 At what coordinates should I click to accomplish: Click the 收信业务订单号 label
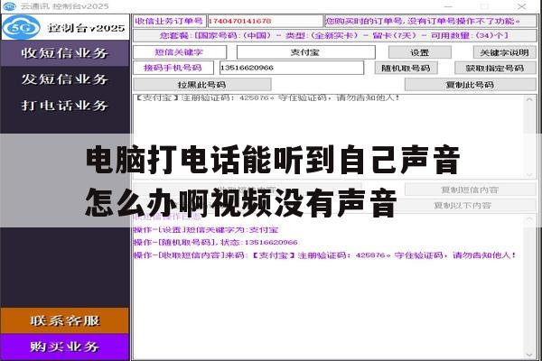(170, 21)
